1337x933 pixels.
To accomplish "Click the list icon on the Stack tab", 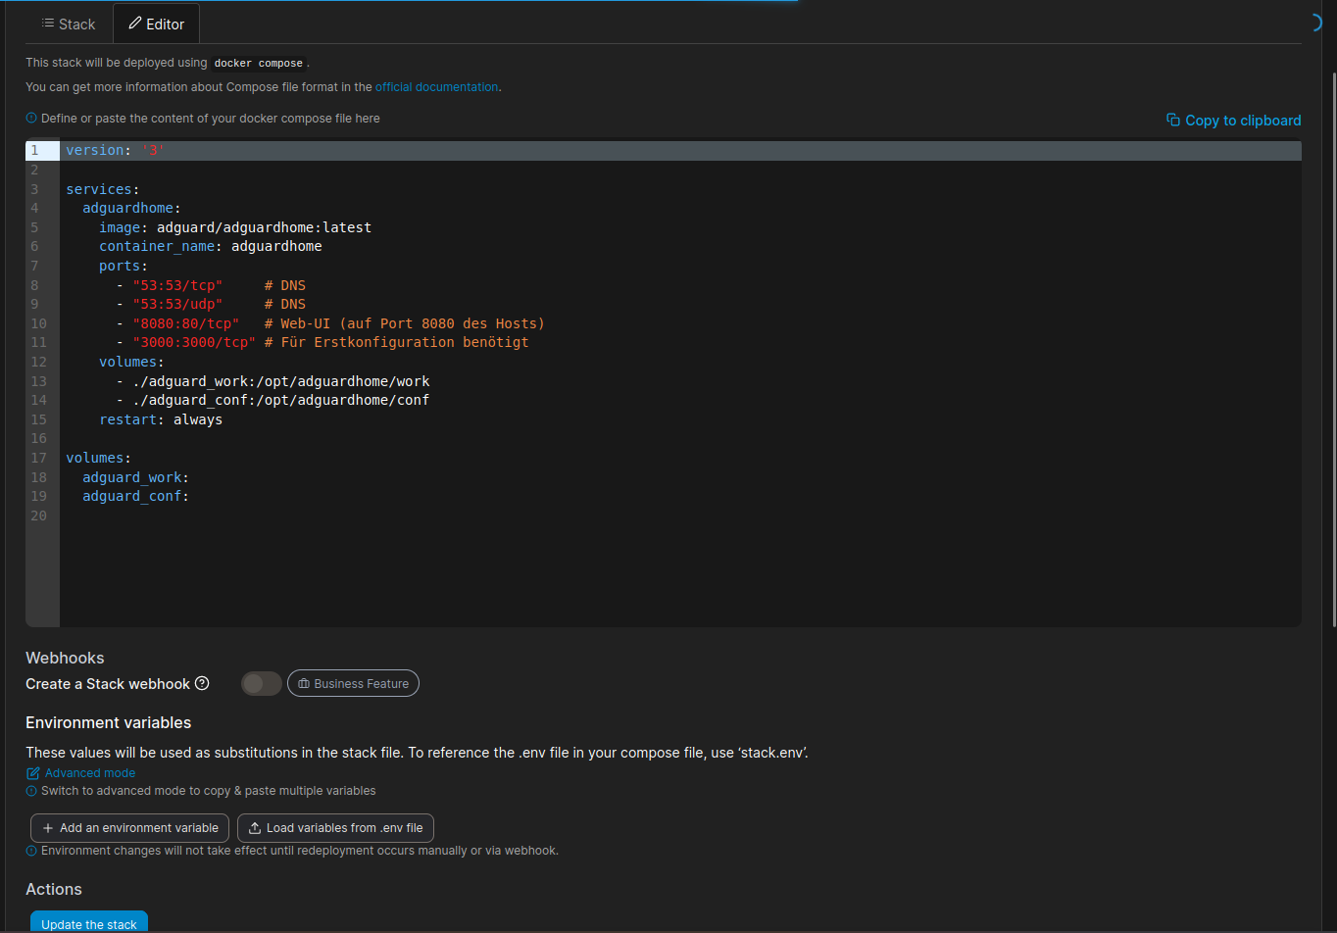I will pyautogui.click(x=47, y=24).
